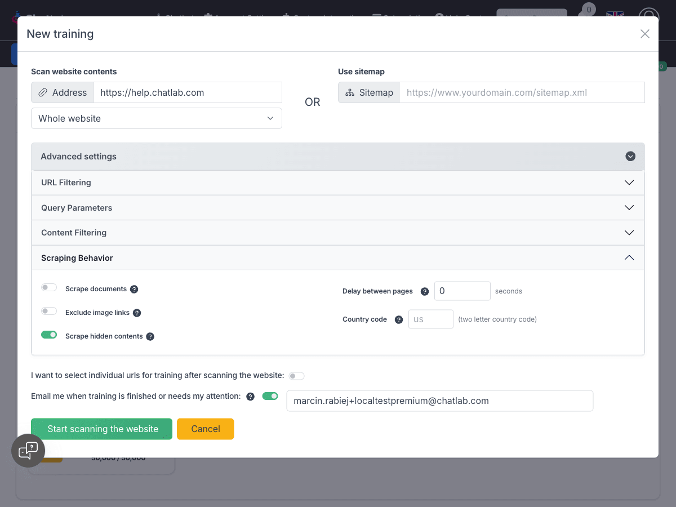This screenshot has width=676, height=507.
Task: Click the help icon next to Scrape documents
Action: [x=134, y=289]
